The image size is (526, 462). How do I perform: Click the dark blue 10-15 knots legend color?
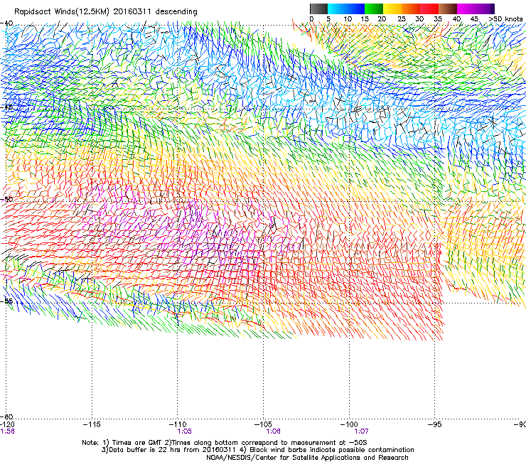(x=355, y=9)
